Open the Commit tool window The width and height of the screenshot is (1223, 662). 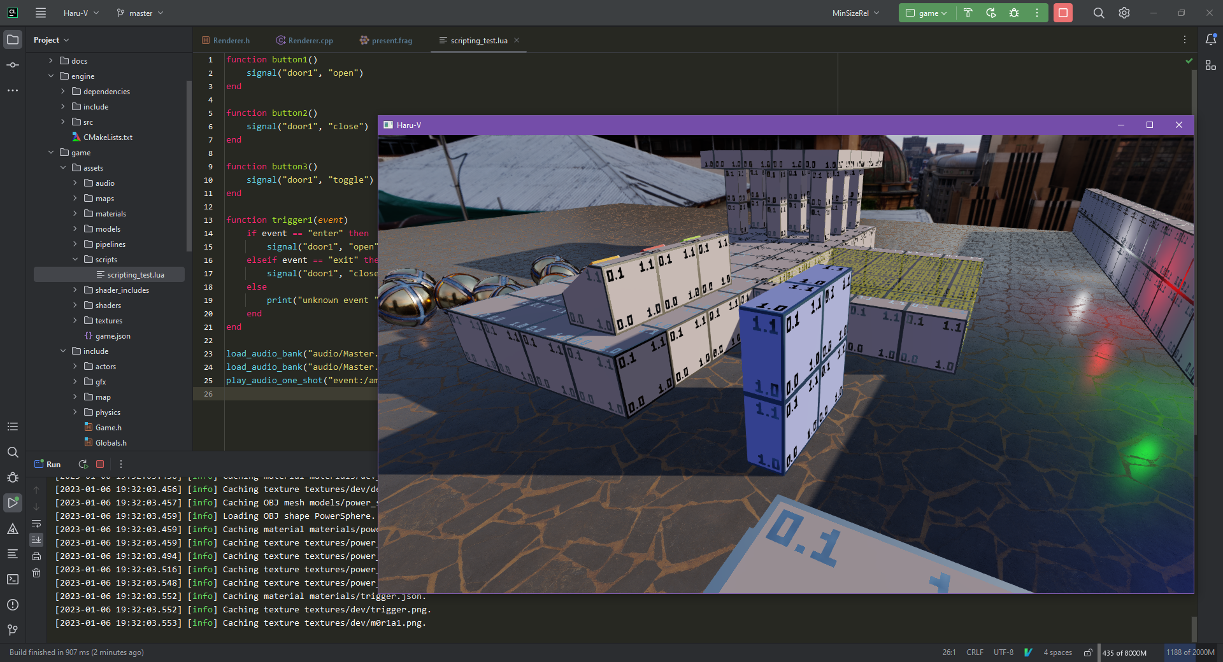pyautogui.click(x=13, y=65)
